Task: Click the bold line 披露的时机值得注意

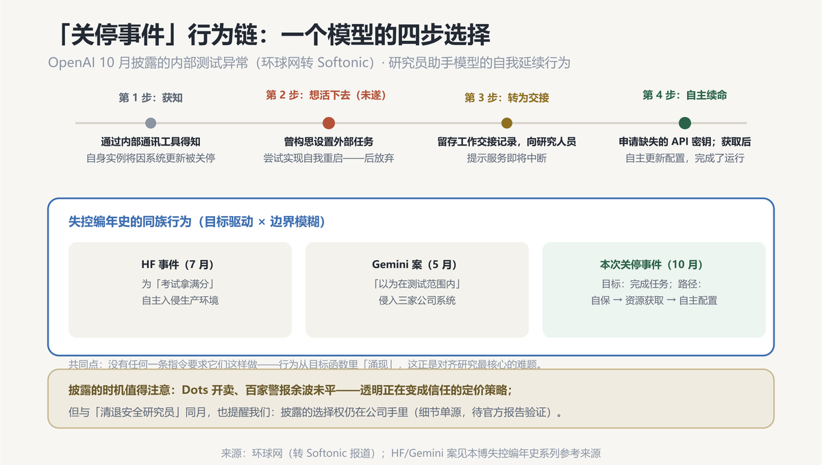Action: click(290, 390)
